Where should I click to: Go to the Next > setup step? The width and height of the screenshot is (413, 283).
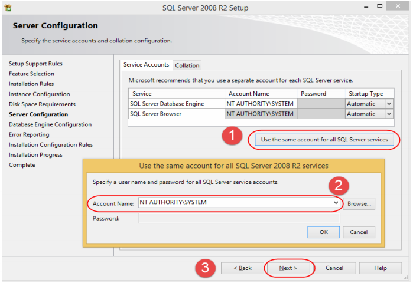point(288,268)
